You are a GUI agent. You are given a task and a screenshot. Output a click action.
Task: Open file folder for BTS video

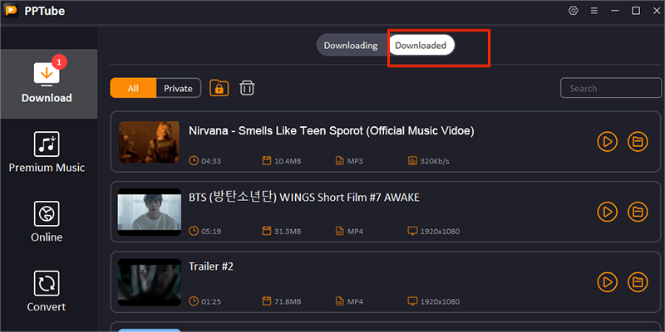pyautogui.click(x=638, y=212)
